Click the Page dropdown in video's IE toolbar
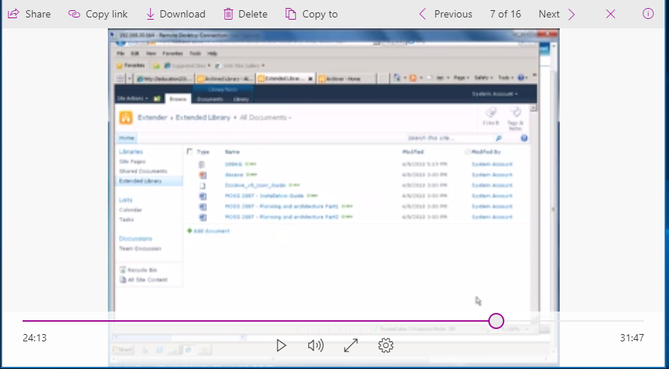669x369 pixels. point(461,78)
